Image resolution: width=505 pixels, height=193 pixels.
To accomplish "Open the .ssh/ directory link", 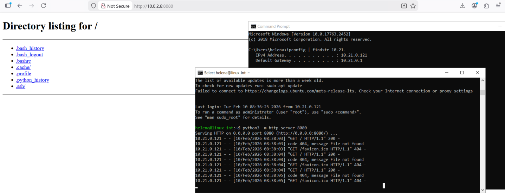I will pos(20,86).
